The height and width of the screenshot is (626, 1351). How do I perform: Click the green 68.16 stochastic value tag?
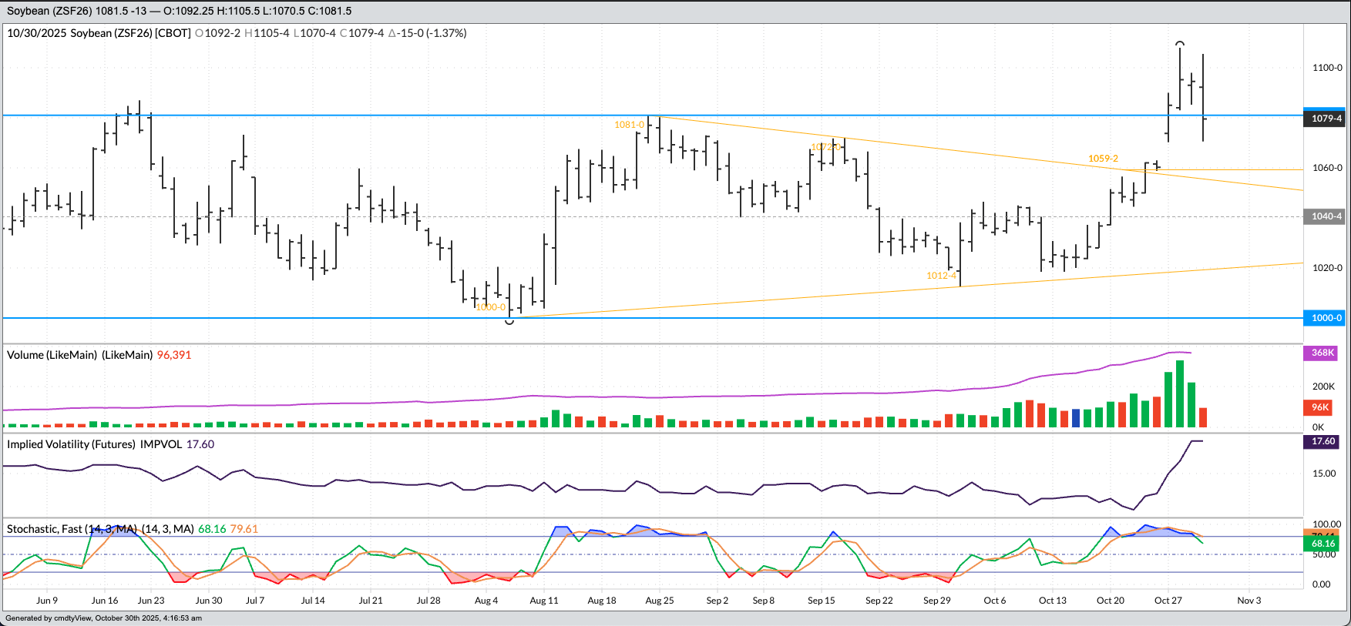[x=1322, y=544]
